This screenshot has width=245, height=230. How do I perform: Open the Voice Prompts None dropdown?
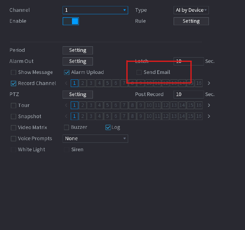tap(95, 138)
